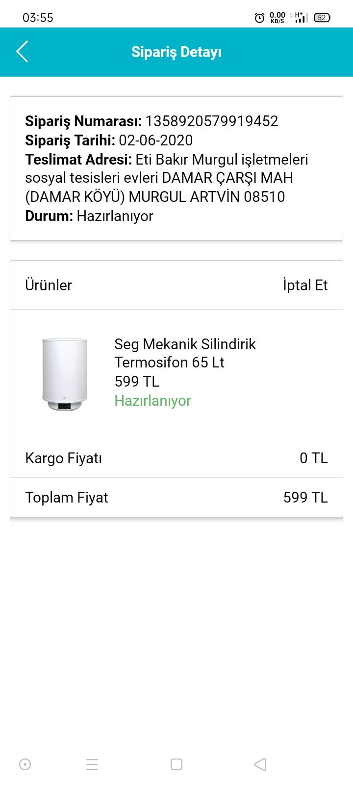Tap the back arrow in header
This screenshot has height=786, width=353.
(x=23, y=52)
